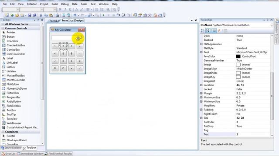
Task: Expand the FlatAppearance property node
Action: pyautogui.click(x=201, y=44)
